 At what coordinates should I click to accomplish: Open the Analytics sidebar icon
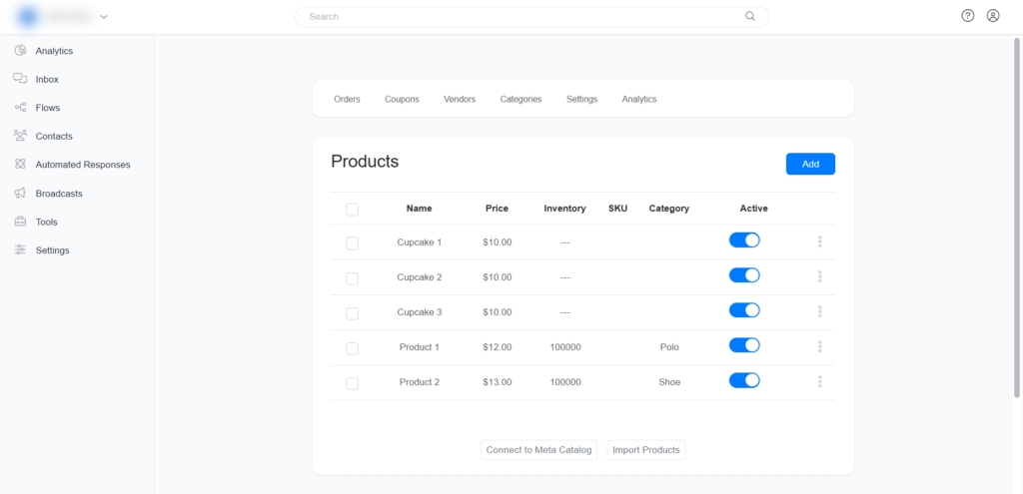coord(20,51)
